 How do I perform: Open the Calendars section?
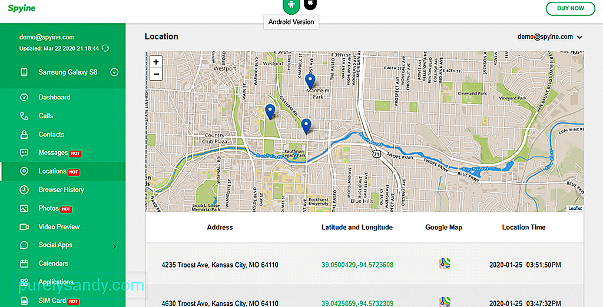tap(53, 263)
